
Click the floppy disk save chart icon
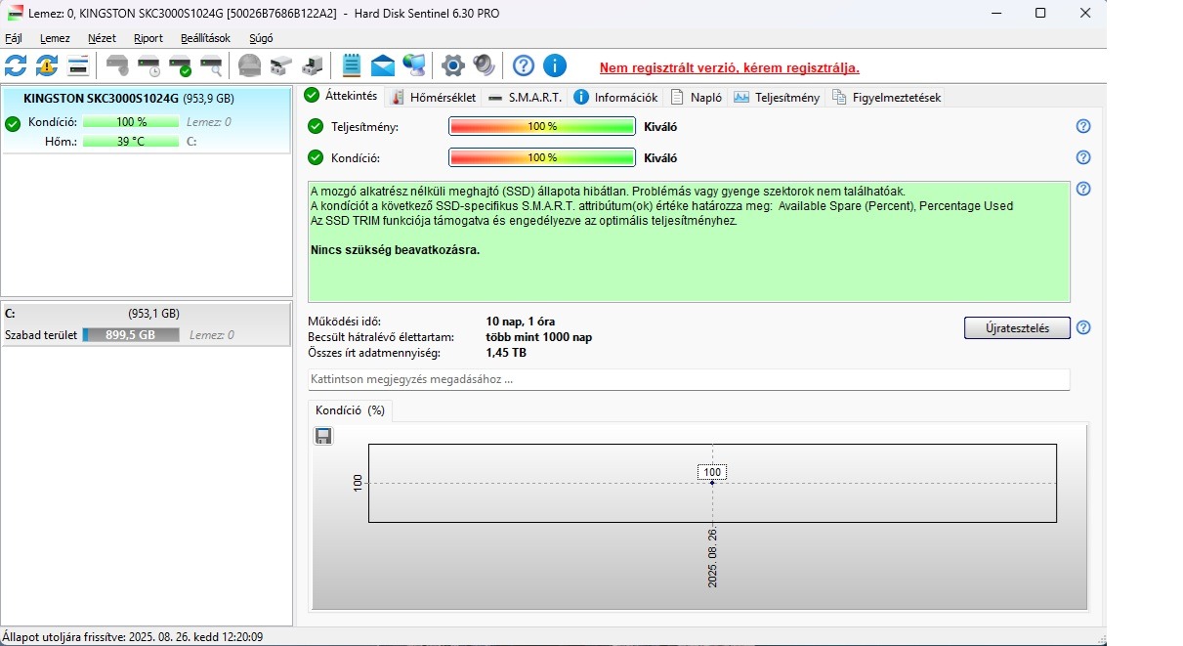tap(323, 436)
